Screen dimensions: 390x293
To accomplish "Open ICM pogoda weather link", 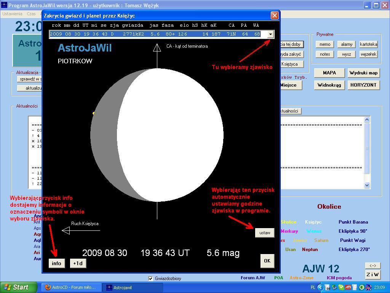I will (339, 278).
